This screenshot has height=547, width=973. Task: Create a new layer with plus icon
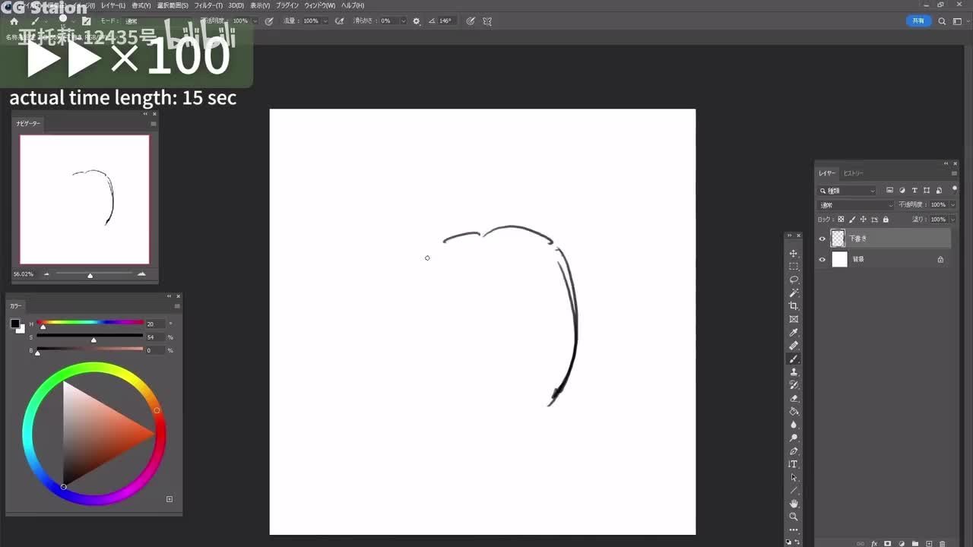click(929, 543)
